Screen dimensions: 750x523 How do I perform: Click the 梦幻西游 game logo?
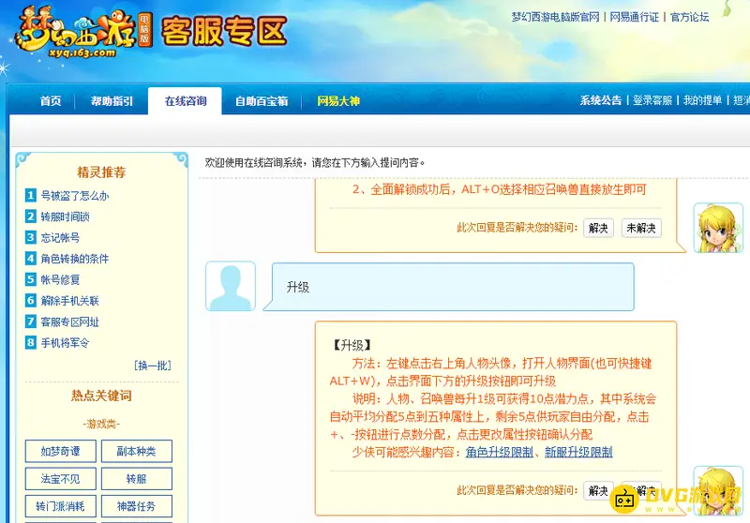point(83,34)
